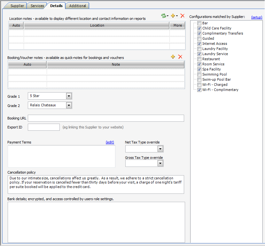Image resolution: width=265 pixels, height=246 pixels.
Task: Expand the Grade 2 Relais Chateaux dropdown
Action: (x=69, y=105)
